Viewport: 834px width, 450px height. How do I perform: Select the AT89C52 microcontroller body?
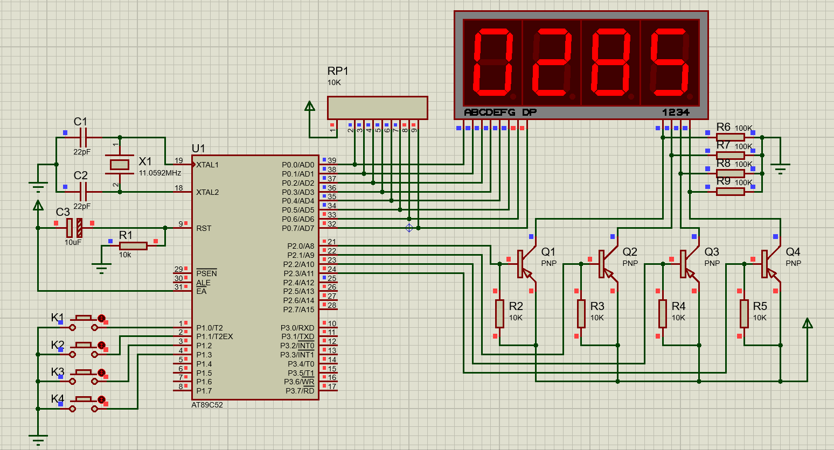pos(255,277)
